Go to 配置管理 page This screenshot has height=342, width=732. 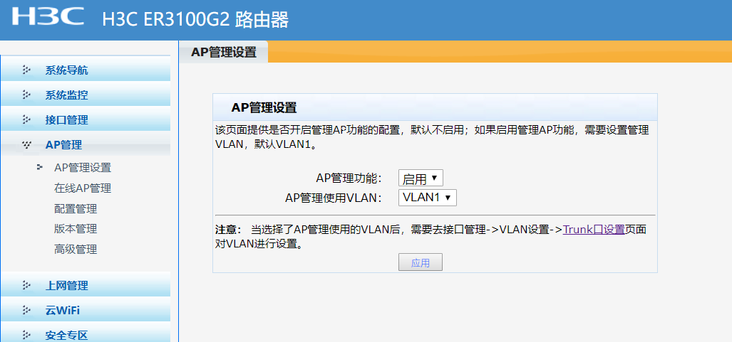(x=76, y=209)
